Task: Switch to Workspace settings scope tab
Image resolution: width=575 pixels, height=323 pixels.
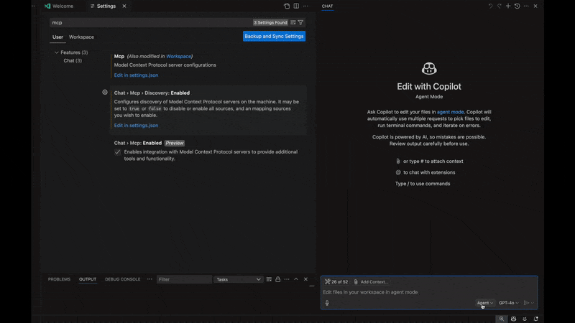Action: tap(81, 37)
